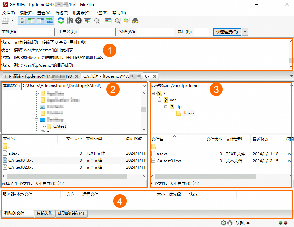Image resolution: width=294 pixels, height=227 pixels.
Task: Open the local site path dropdown
Action: pyautogui.click(x=144, y=86)
